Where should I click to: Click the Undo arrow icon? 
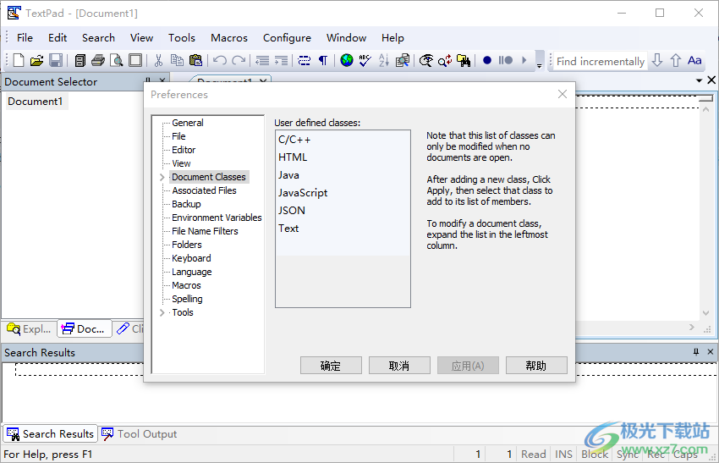click(x=220, y=61)
